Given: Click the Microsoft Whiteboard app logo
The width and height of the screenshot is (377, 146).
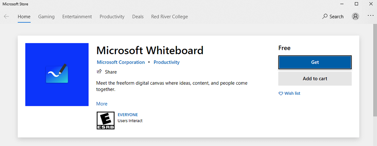Looking at the screenshot, I should pos(57,75).
